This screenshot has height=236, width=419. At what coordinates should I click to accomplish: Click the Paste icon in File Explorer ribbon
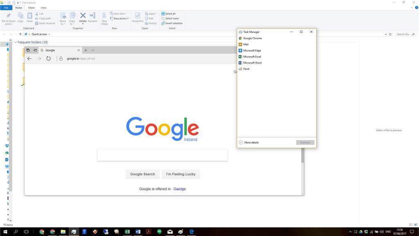click(x=29, y=16)
